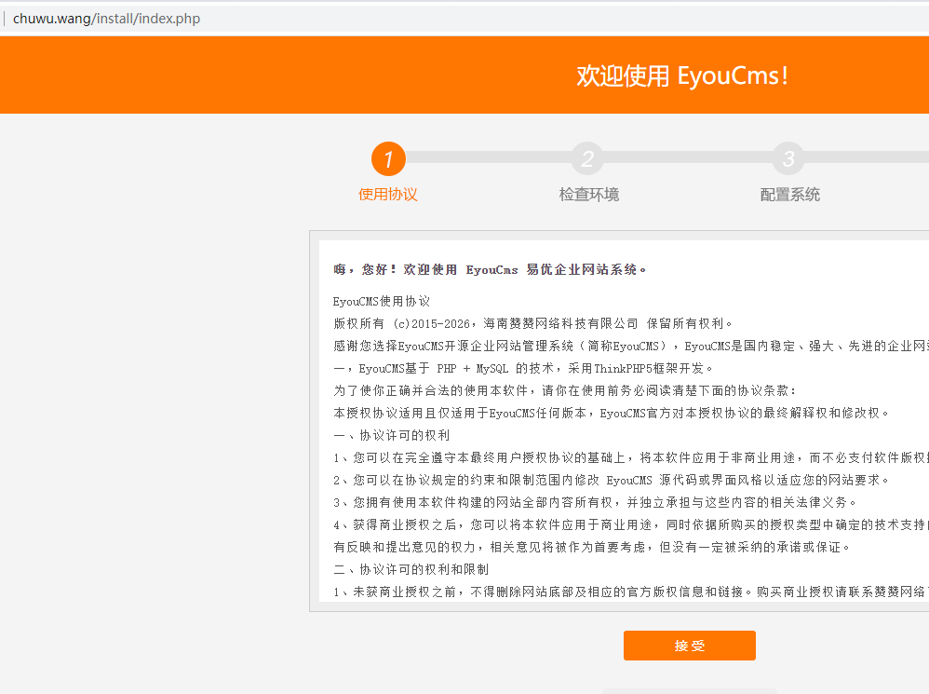The height and width of the screenshot is (694, 929).
Task: Click the 二、协议许可的权利和限制 section heading
Action: click(411, 569)
